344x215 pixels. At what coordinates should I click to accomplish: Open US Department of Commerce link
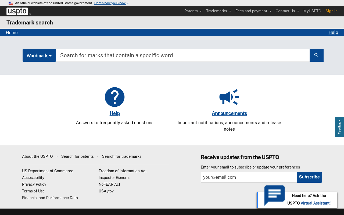[x=48, y=171]
